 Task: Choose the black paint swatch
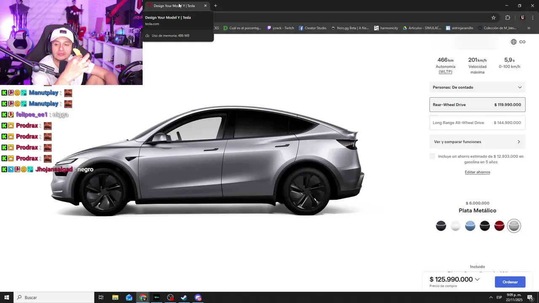tap(485, 226)
